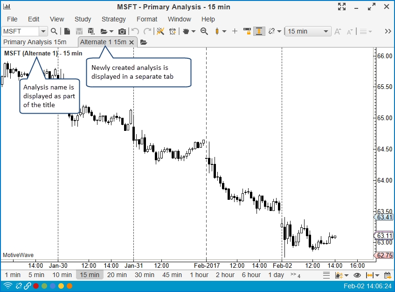Select the hand pan tool
395x292 pixels.
186,31
